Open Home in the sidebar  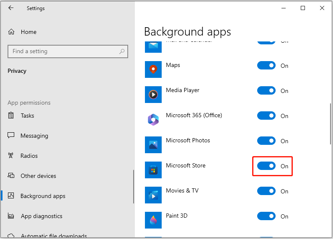pos(28,32)
